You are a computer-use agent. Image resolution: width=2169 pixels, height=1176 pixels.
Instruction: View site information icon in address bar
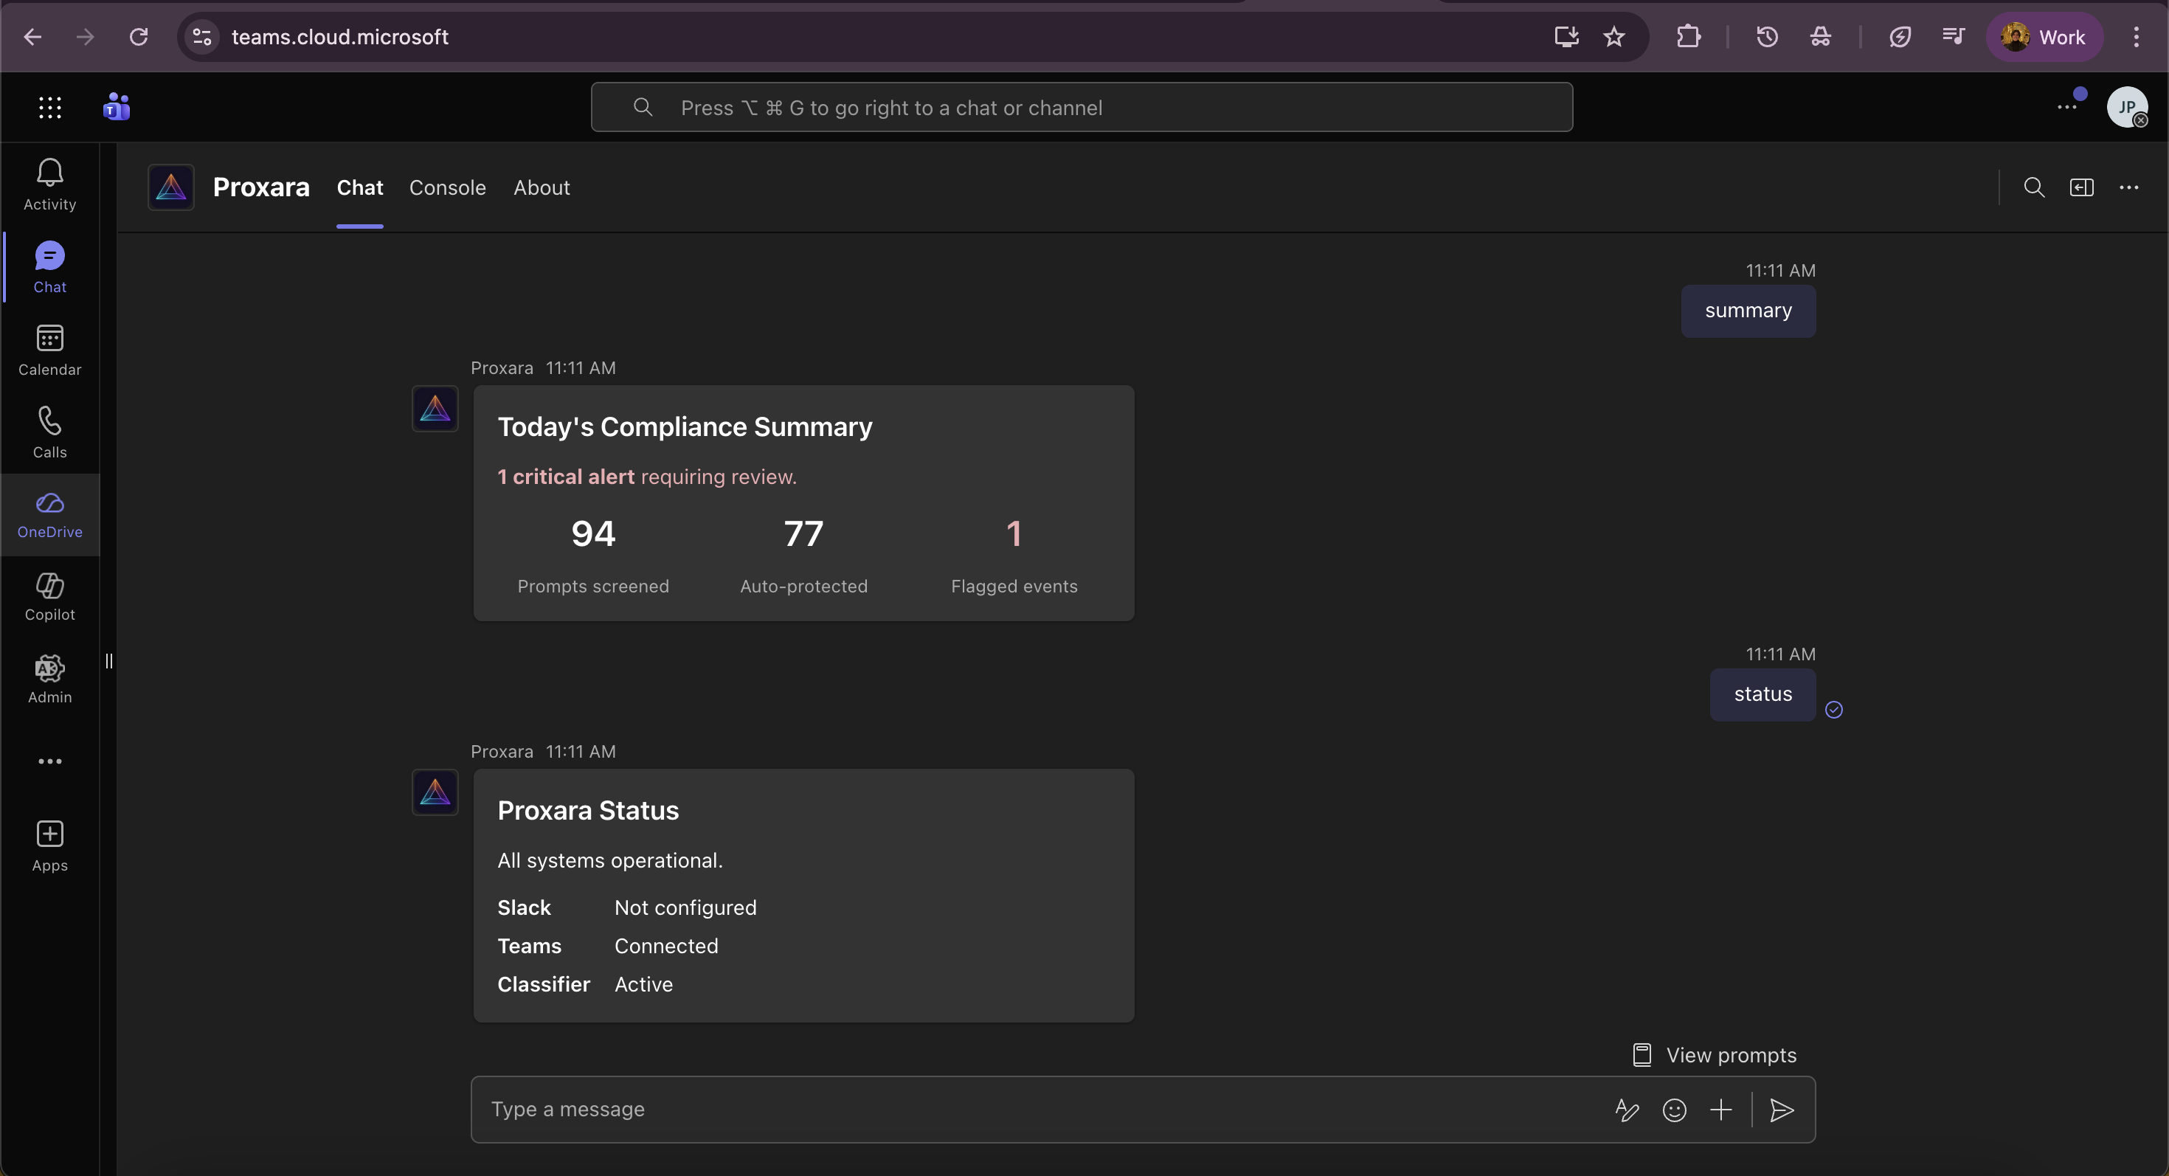(202, 36)
